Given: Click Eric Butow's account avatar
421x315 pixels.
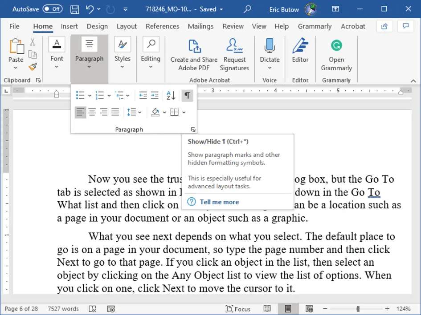Looking at the screenshot, I should click(x=311, y=9).
